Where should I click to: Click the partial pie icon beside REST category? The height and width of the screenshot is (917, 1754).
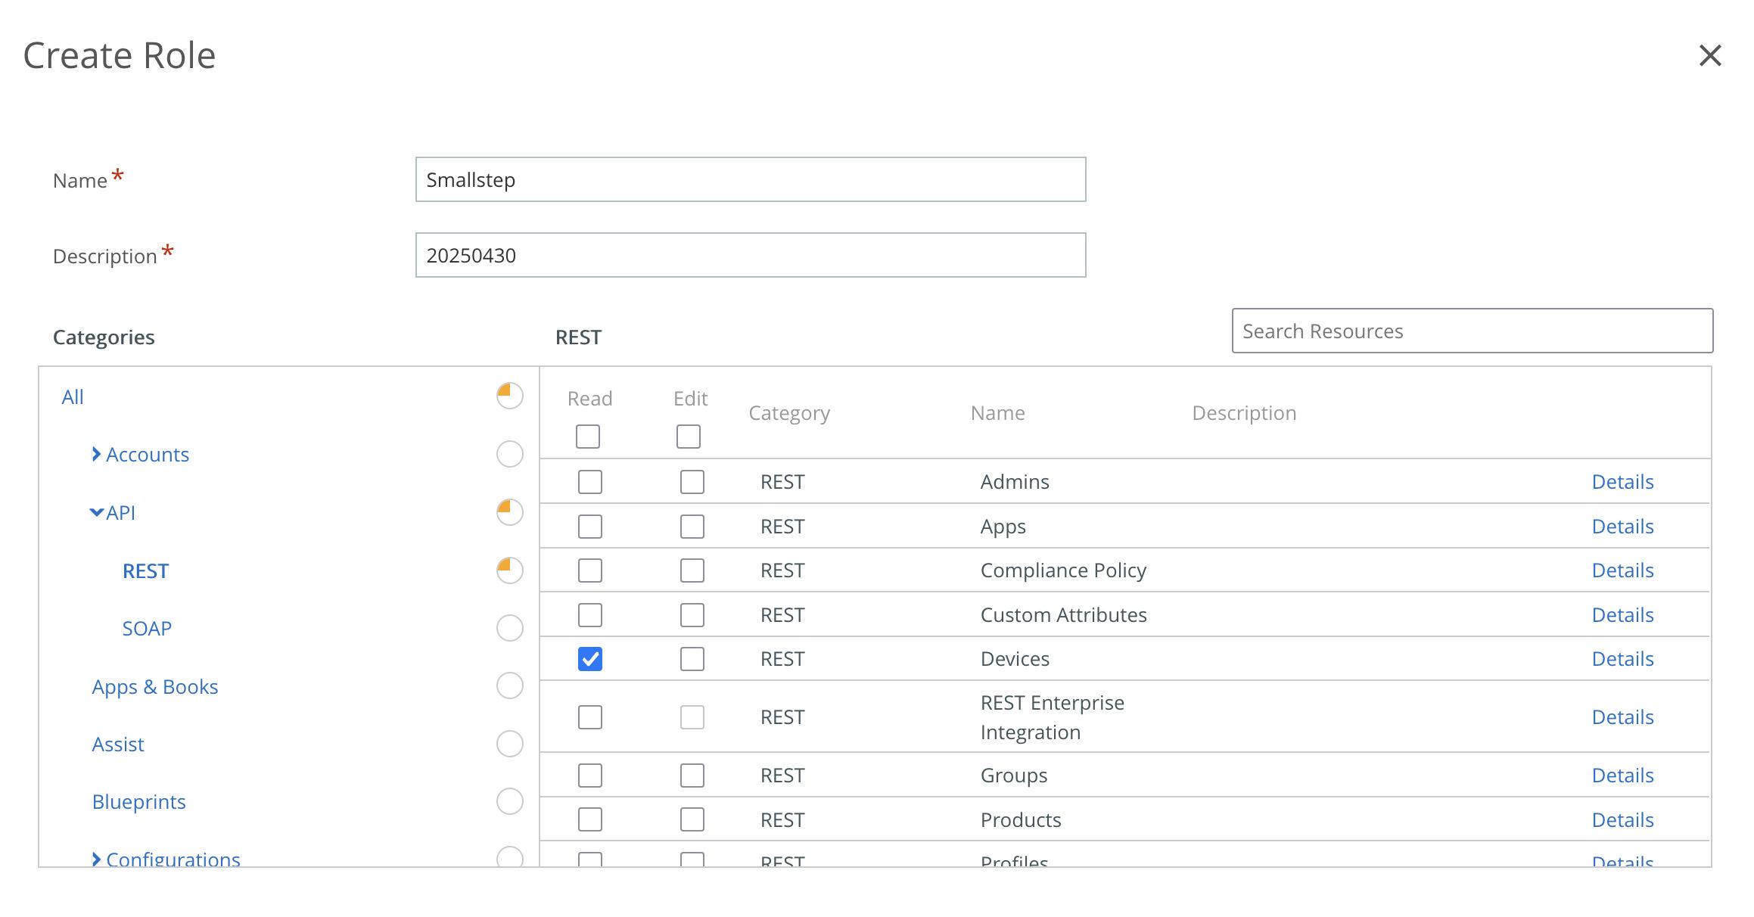(508, 571)
